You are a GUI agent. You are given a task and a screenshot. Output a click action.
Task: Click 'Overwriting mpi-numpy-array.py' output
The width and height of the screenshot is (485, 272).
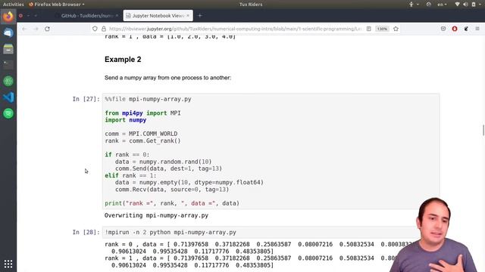click(156, 215)
